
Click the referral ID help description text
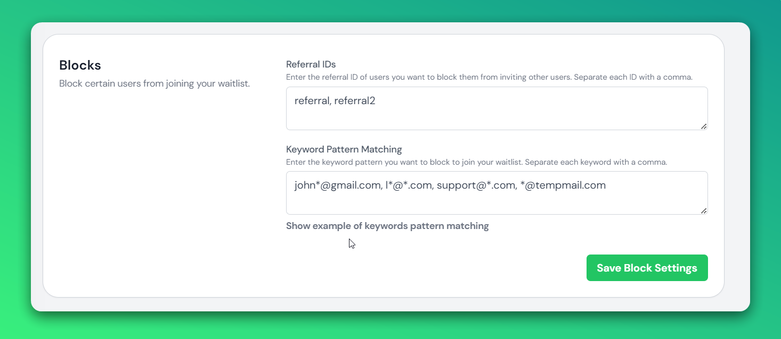click(489, 77)
